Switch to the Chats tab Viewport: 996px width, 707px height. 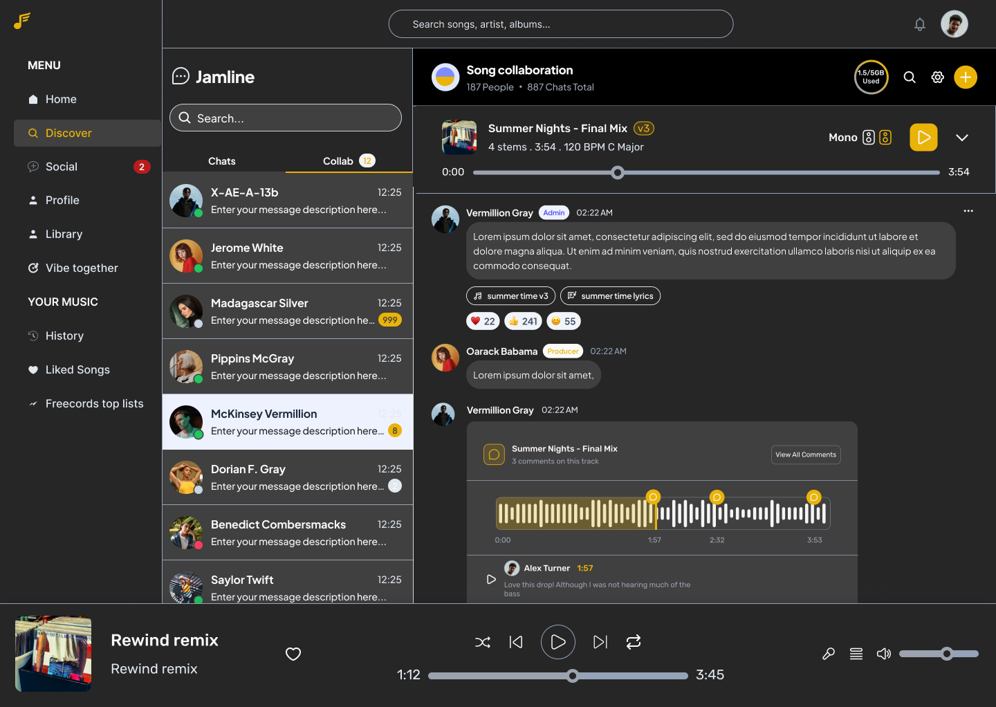click(222, 161)
